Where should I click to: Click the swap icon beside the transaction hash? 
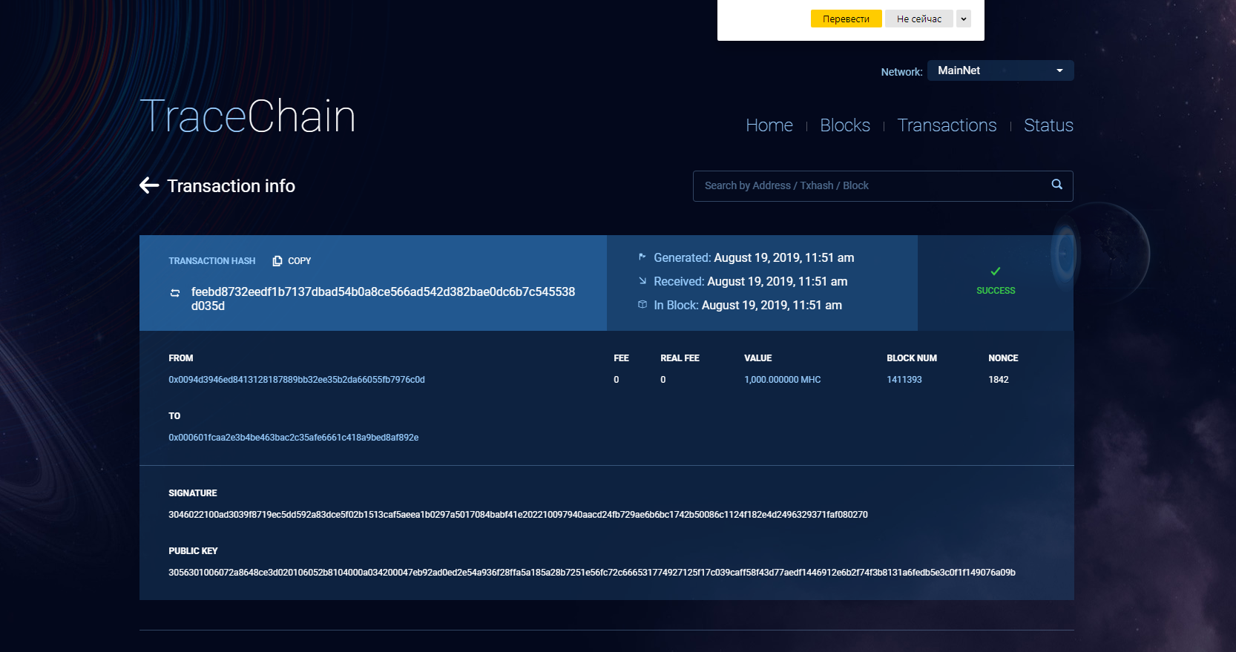[x=175, y=293]
